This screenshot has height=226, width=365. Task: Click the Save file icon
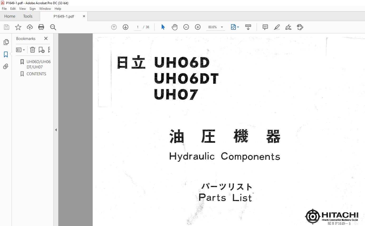point(7,27)
